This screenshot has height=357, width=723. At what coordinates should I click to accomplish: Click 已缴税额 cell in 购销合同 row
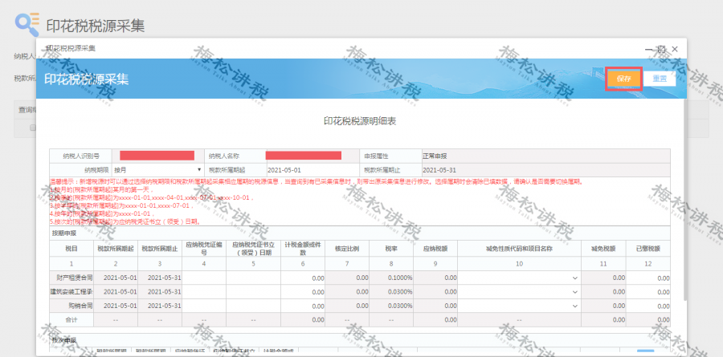647,306
